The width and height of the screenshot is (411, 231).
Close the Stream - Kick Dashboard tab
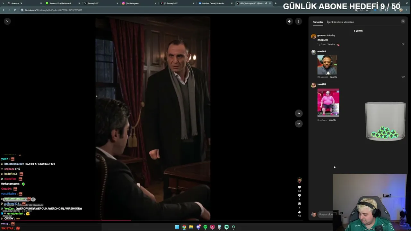click(x=79, y=3)
